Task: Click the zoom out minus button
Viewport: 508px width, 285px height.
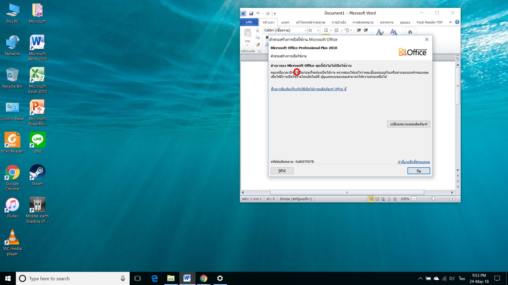Action: pyautogui.click(x=414, y=199)
